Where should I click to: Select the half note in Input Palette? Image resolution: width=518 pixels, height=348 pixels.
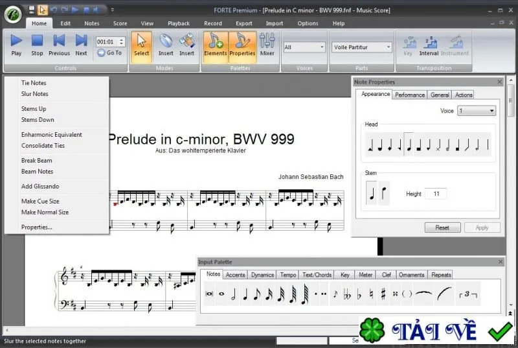(x=234, y=294)
